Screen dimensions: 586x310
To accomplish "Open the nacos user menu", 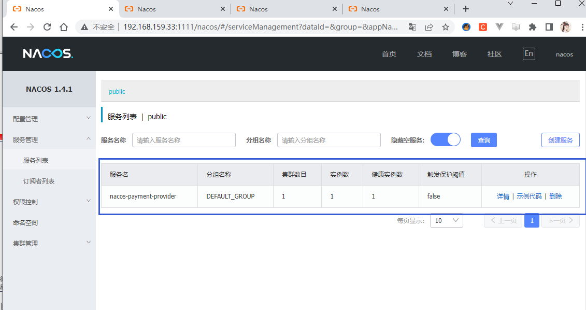I will [564, 54].
